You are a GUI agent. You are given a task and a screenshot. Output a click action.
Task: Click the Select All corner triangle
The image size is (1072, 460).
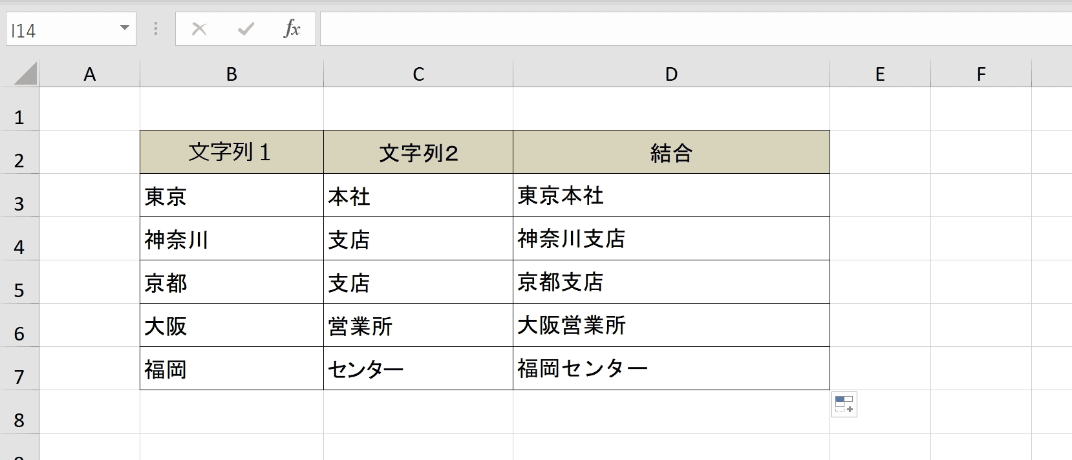tap(26, 74)
